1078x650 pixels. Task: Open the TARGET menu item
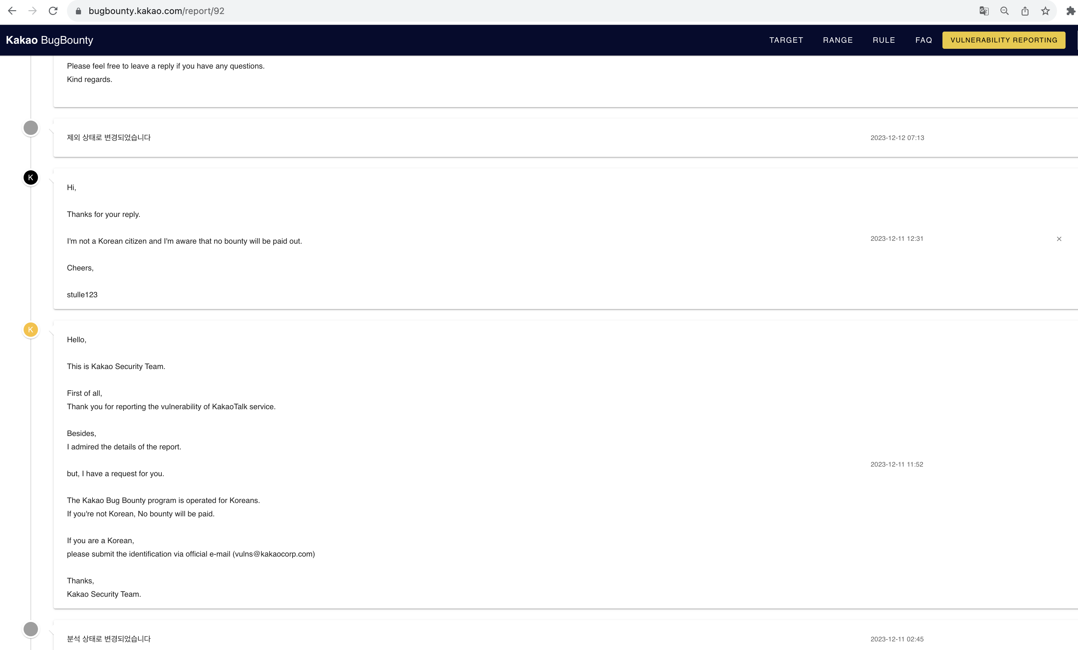[786, 40]
